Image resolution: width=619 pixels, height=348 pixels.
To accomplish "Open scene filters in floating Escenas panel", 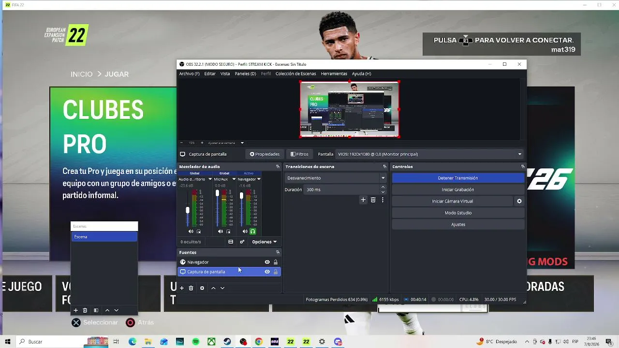I will pos(96,310).
